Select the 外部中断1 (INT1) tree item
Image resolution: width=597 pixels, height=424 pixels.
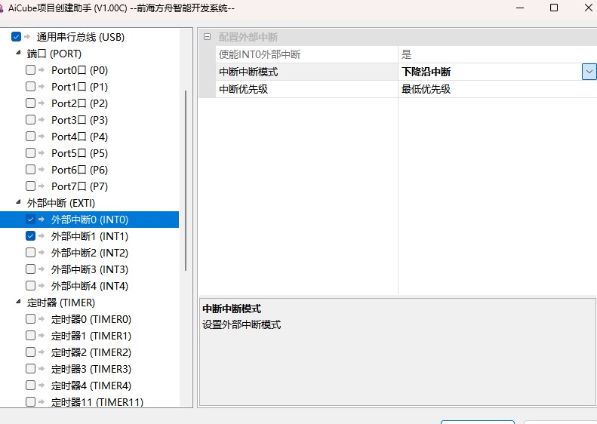click(x=90, y=236)
